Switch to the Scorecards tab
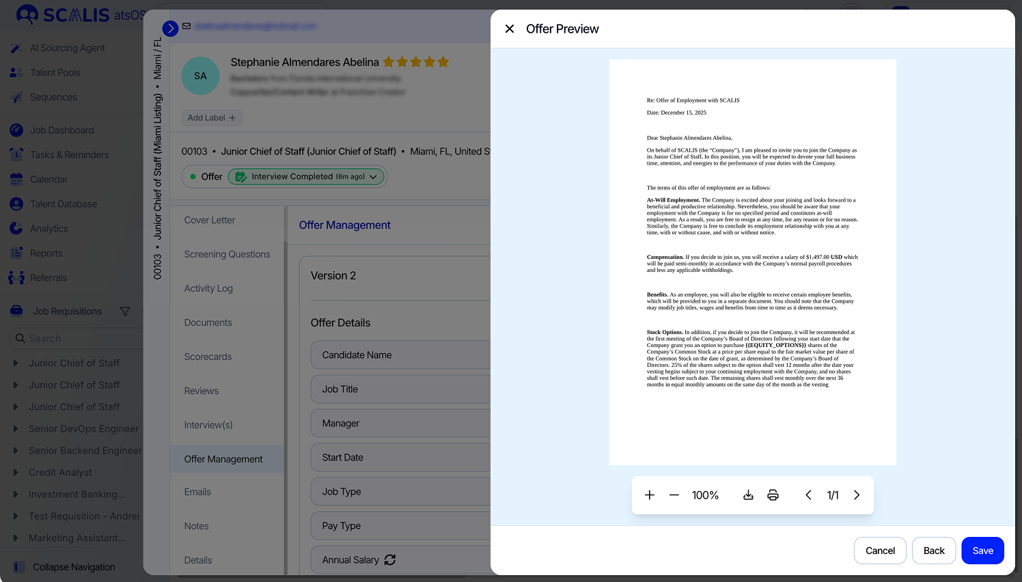Screen dimensions: 1022x582 [208, 357]
